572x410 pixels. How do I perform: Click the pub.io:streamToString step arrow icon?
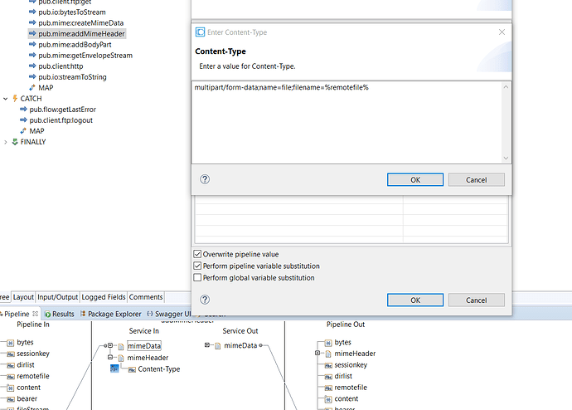[32, 76]
